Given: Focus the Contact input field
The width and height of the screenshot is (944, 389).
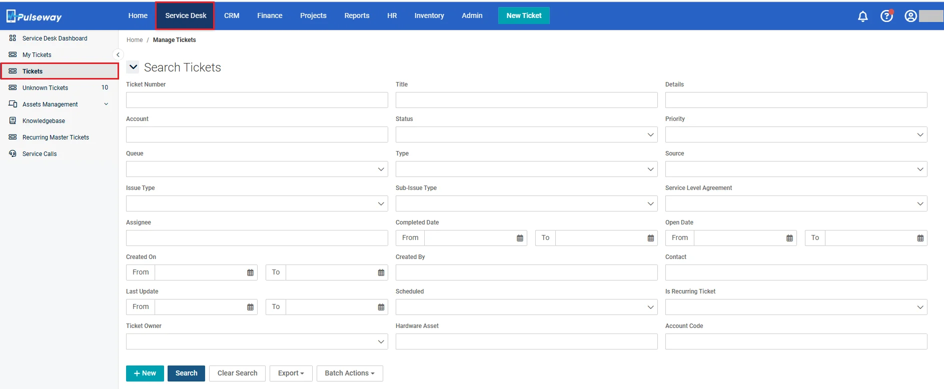Looking at the screenshot, I should [x=796, y=272].
